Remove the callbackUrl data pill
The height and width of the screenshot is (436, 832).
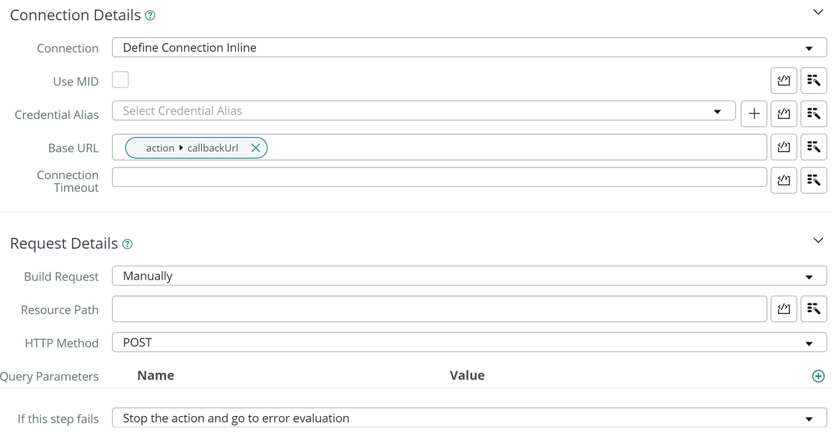(x=256, y=148)
